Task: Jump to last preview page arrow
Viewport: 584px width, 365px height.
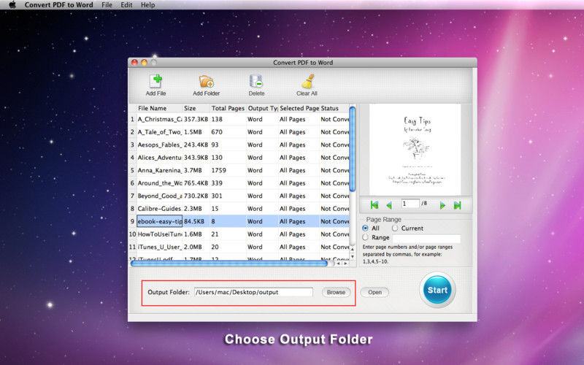Action: point(458,205)
